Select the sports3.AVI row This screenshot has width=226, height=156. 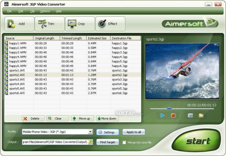click(x=72, y=79)
